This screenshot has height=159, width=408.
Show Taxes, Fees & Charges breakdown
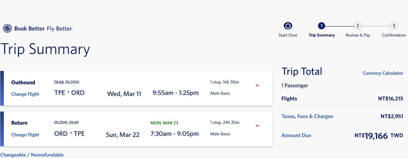point(307,116)
